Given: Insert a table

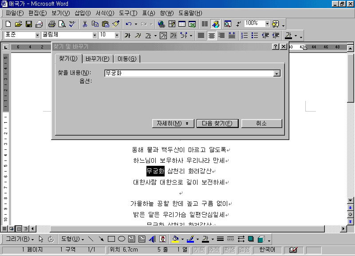Looking at the screenshot, I should point(182,24).
